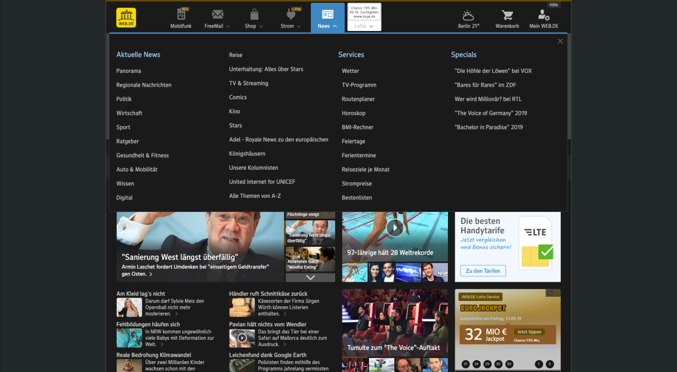Select Politik in the news menu
This screenshot has height=372, width=677.
click(x=124, y=99)
